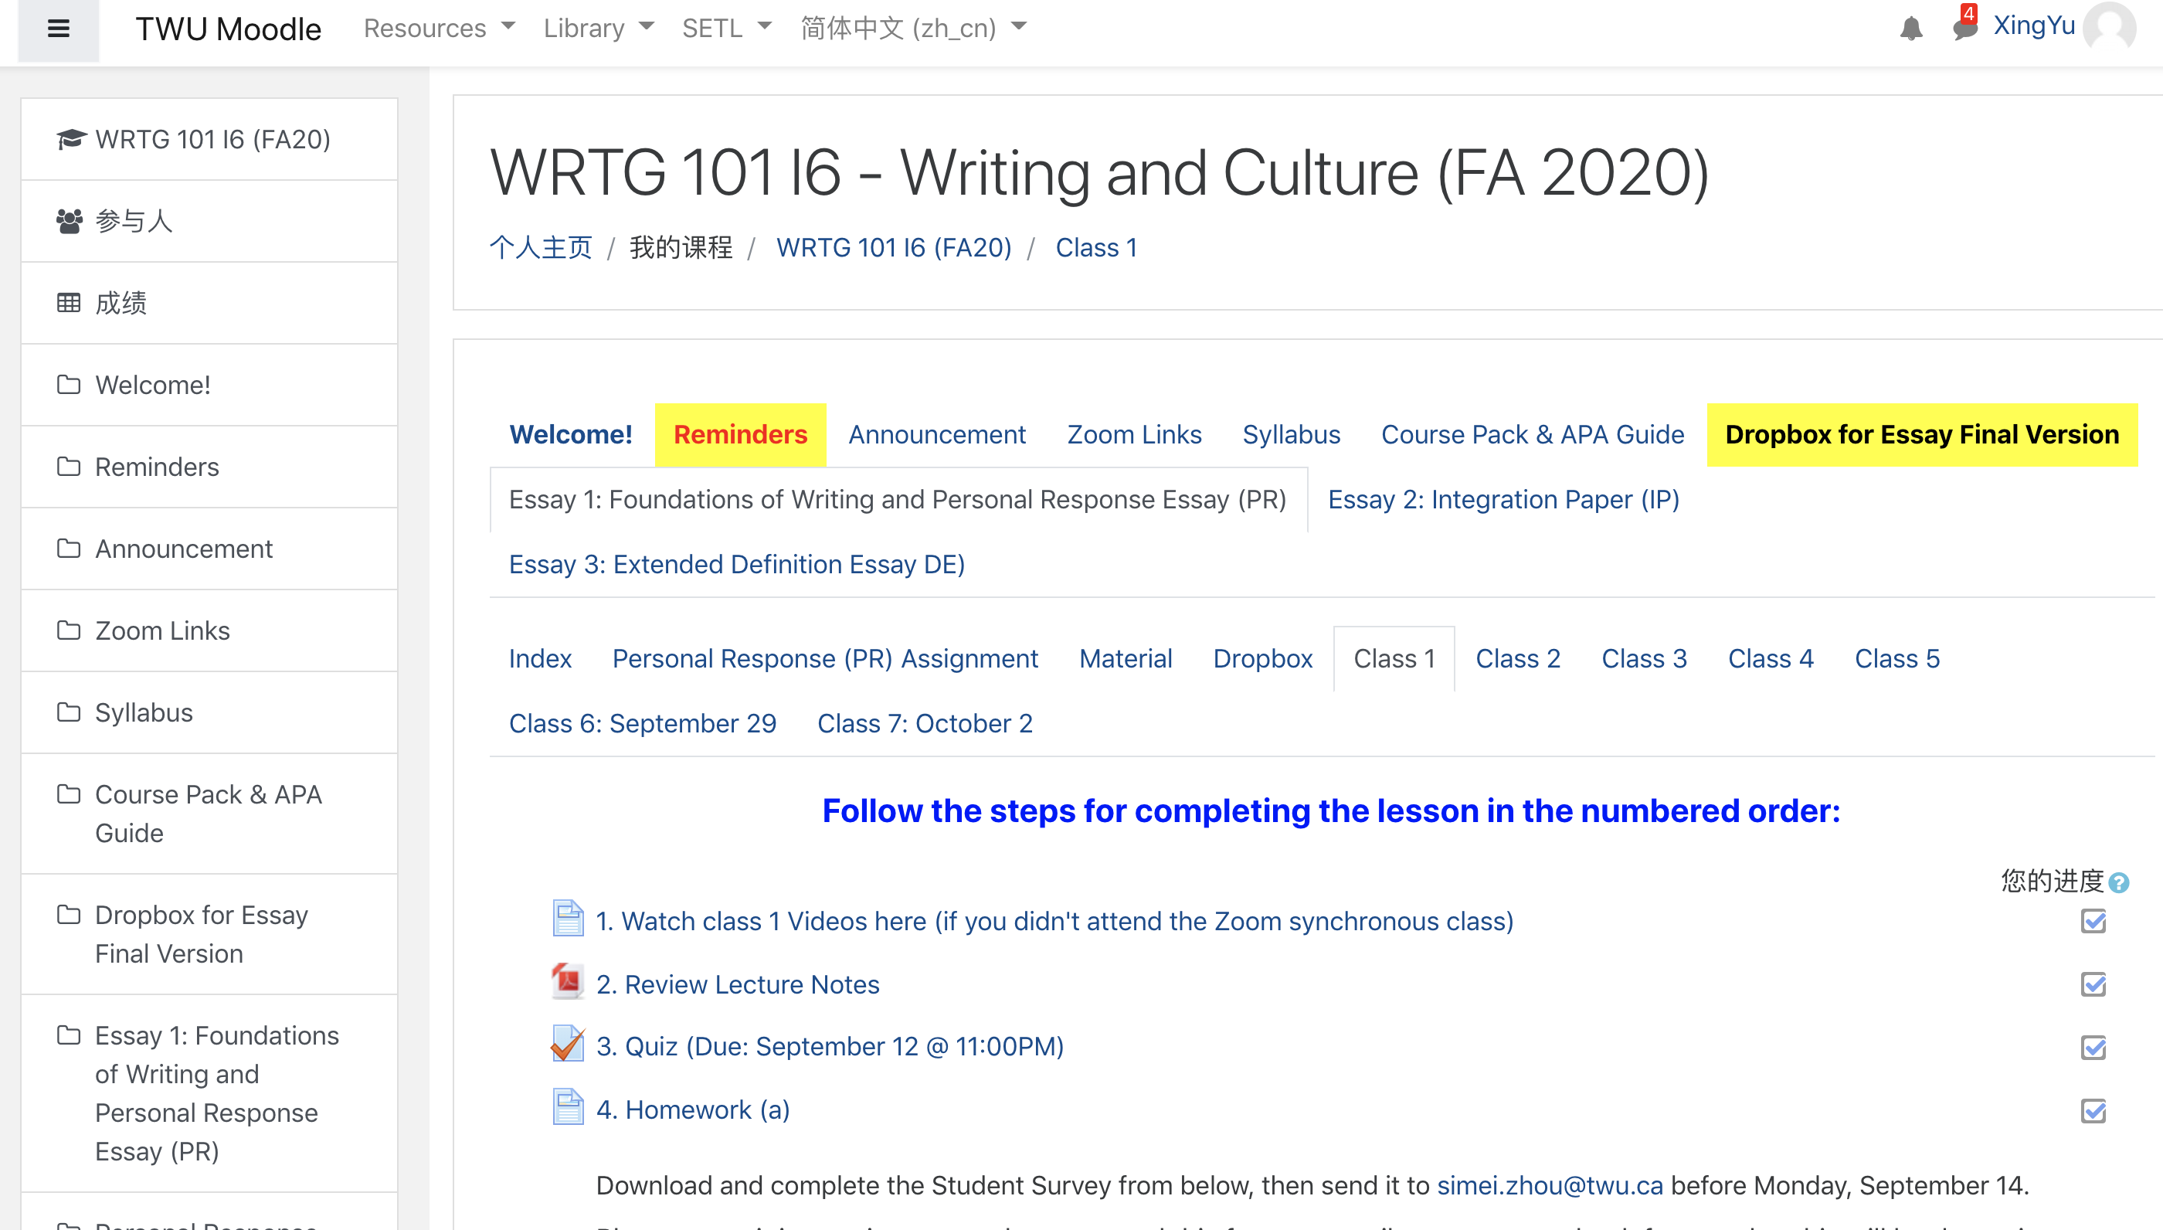Go to 个人主页 breadcrumb link
Viewport: 2163px width, 1230px height.
coord(541,247)
